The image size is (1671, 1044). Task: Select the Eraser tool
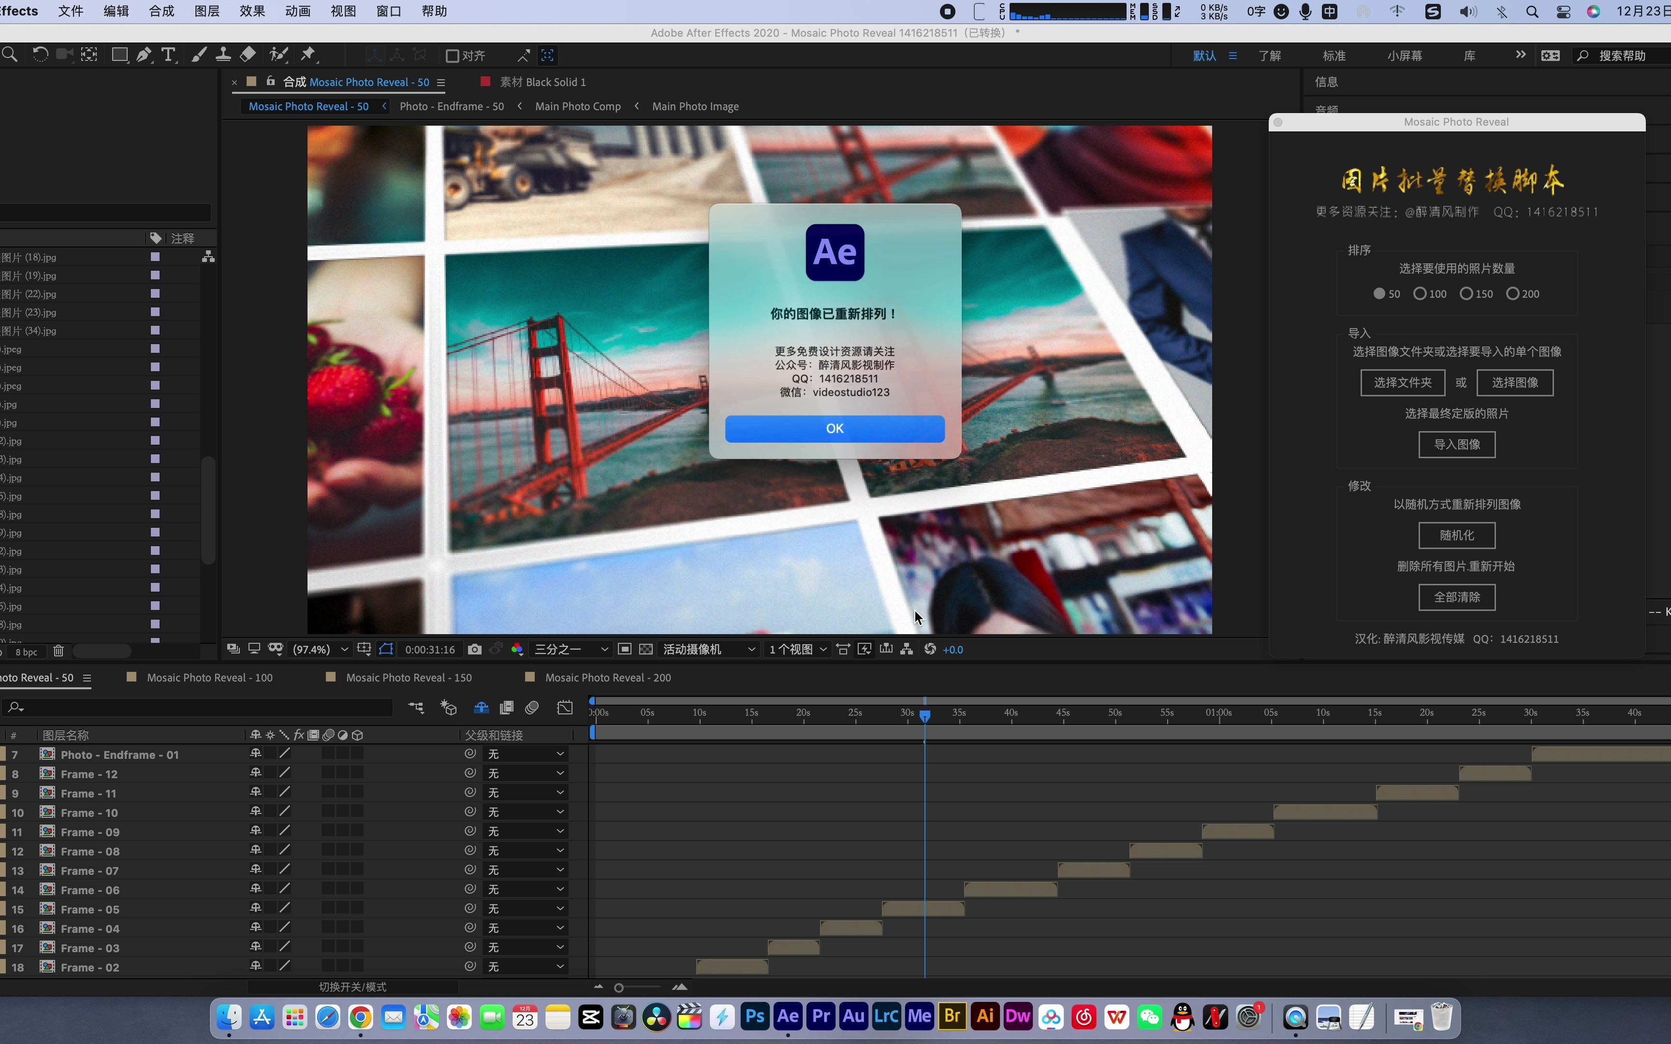click(247, 55)
